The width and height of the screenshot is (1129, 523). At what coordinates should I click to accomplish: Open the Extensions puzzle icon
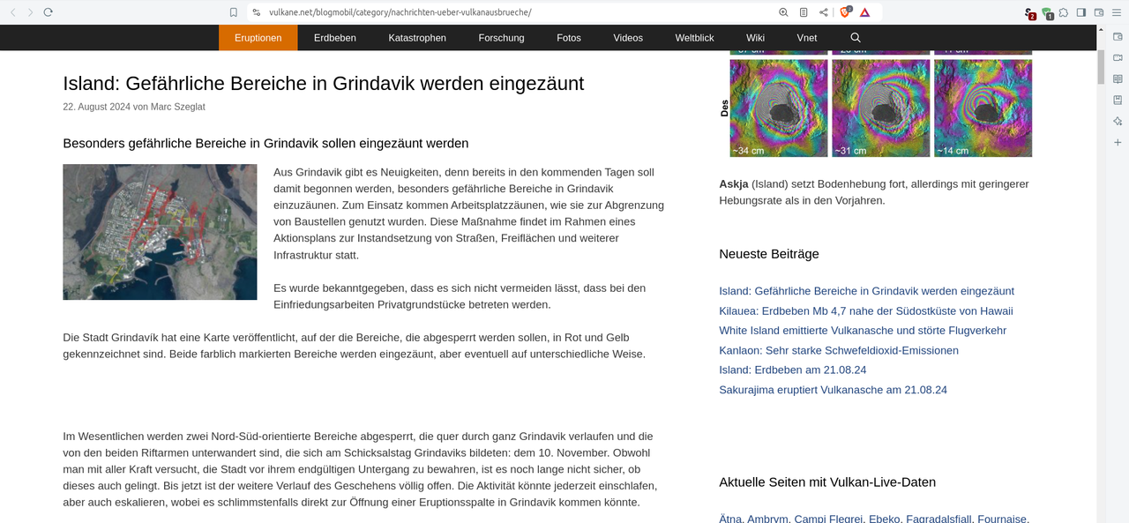point(1064,12)
